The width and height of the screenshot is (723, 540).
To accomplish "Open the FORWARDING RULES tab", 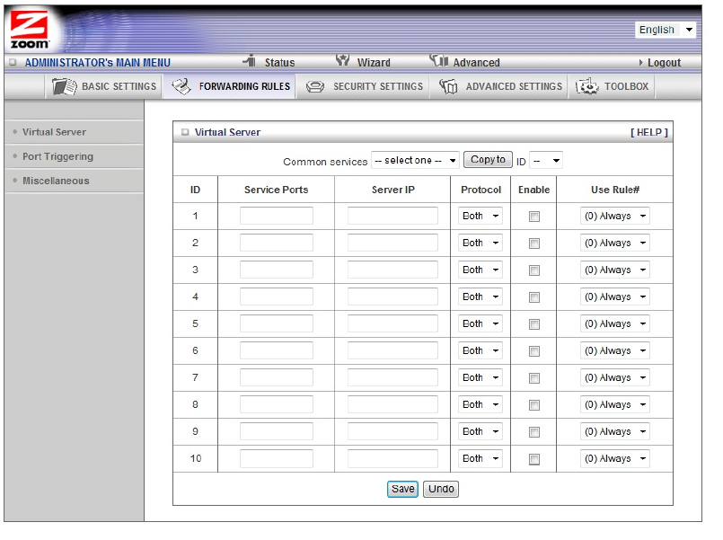I will point(230,86).
